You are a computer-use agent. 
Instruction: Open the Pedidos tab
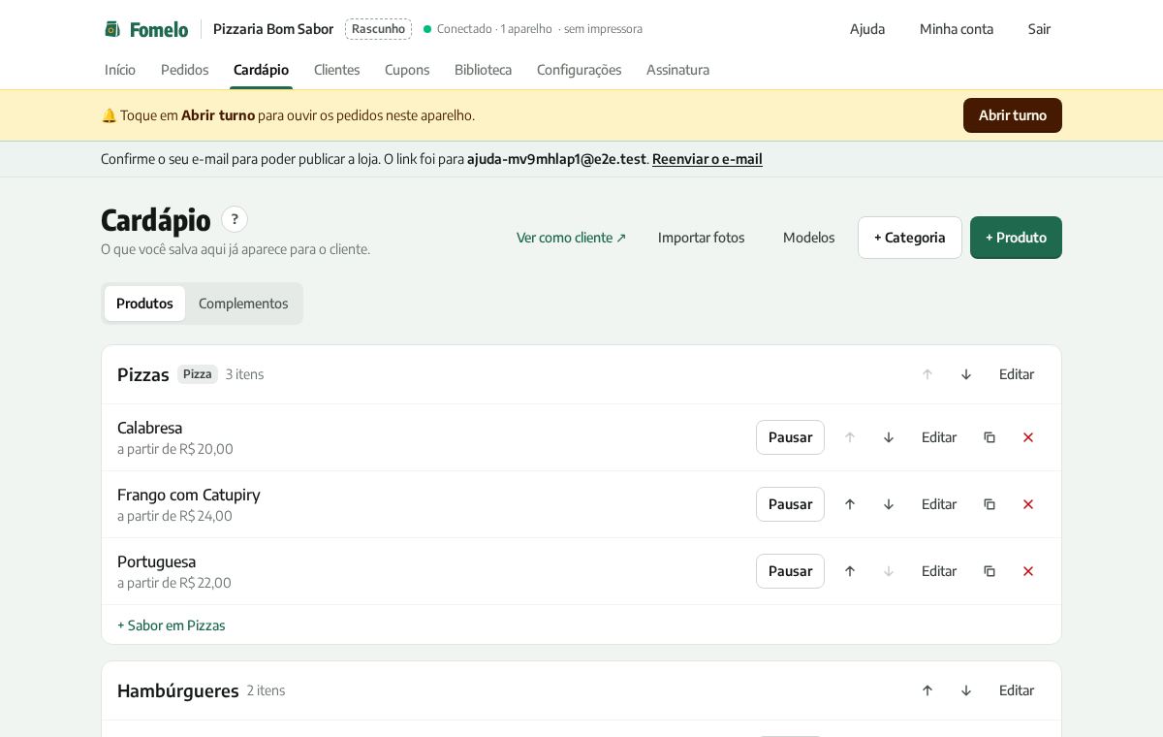[185, 70]
